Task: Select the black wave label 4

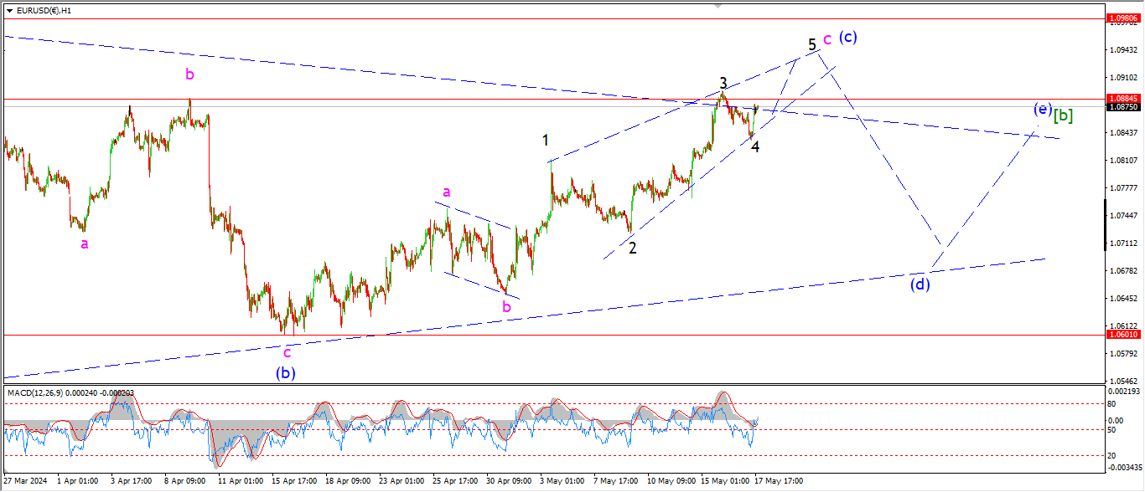Action: click(755, 147)
